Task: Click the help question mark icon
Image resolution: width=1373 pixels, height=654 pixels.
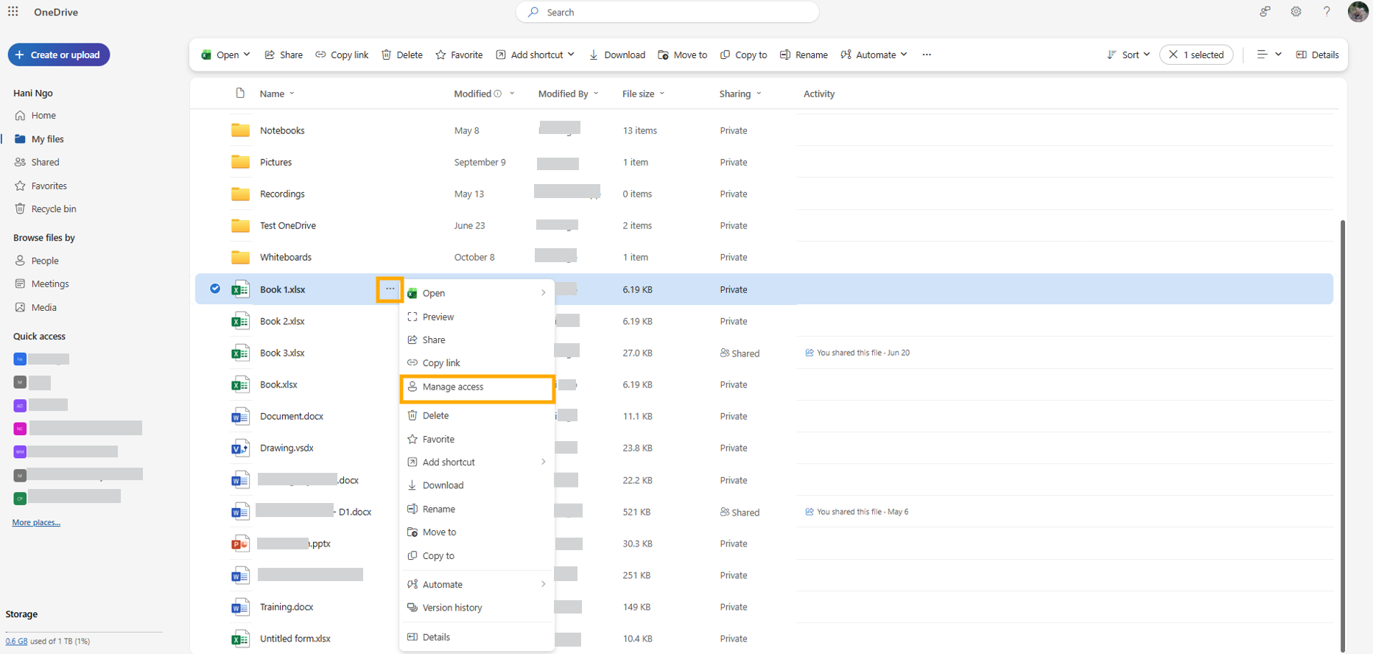Action: point(1327,12)
